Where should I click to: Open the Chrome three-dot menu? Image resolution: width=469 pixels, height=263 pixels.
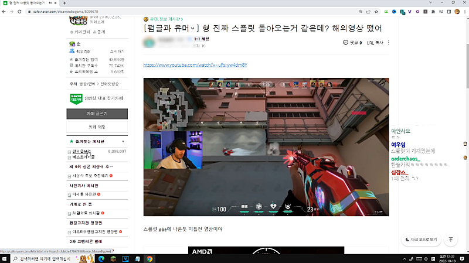click(x=465, y=12)
